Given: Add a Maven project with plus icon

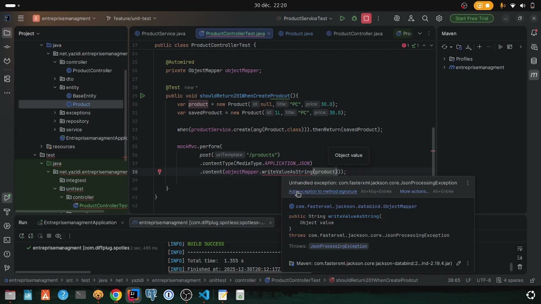Looking at the screenshot, I should pyautogui.click(x=479, y=47).
